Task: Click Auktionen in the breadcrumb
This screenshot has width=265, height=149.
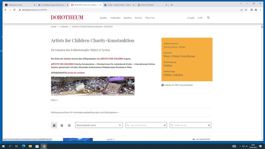Action: tap(64, 27)
